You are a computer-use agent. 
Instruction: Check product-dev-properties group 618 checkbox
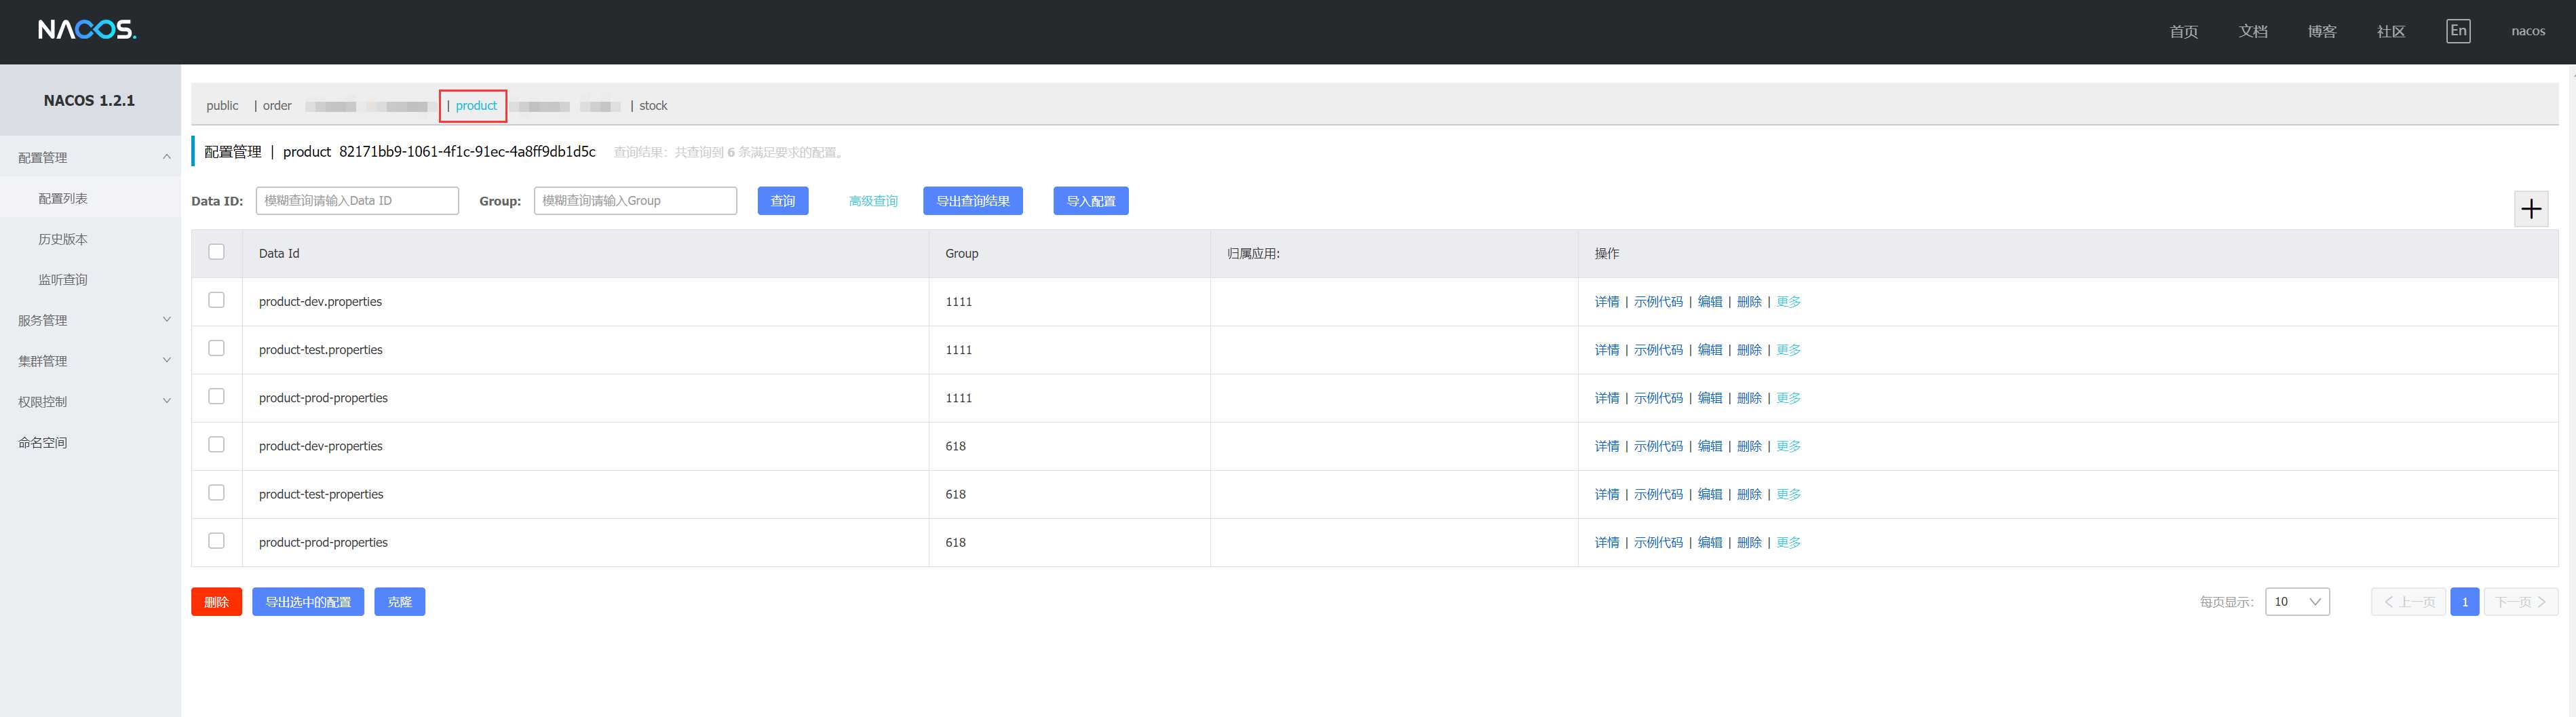(x=216, y=444)
